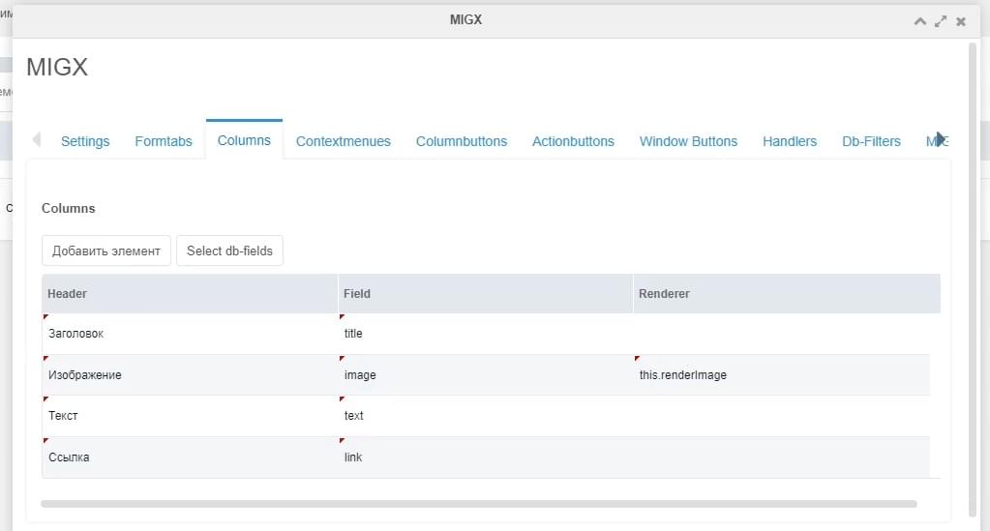
Task: Close the MIGX window
Action: click(960, 21)
